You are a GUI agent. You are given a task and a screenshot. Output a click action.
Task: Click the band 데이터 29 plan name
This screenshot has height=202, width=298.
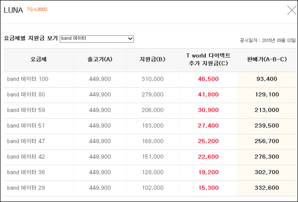pyautogui.click(x=26, y=188)
